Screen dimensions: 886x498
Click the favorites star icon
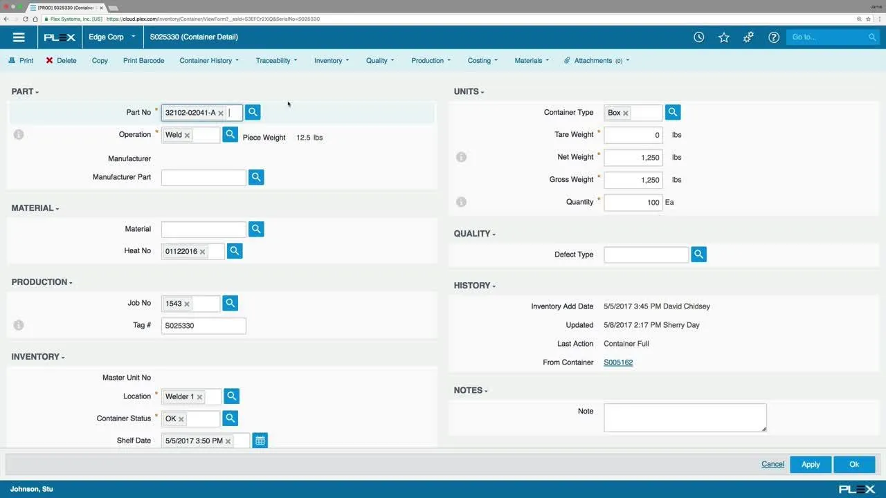coord(723,37)
